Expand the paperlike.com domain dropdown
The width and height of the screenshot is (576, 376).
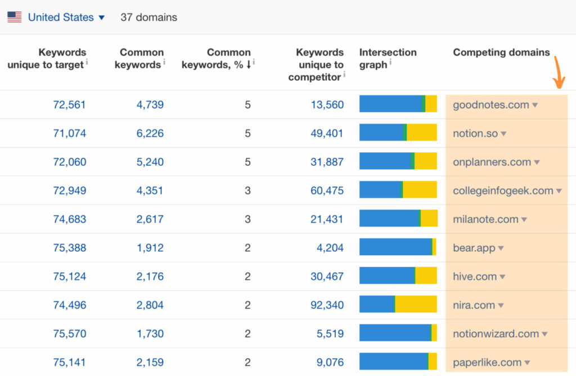(527, 363)
